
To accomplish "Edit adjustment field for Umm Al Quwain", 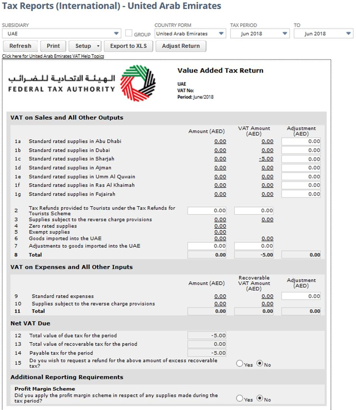I will coord(301,177).
